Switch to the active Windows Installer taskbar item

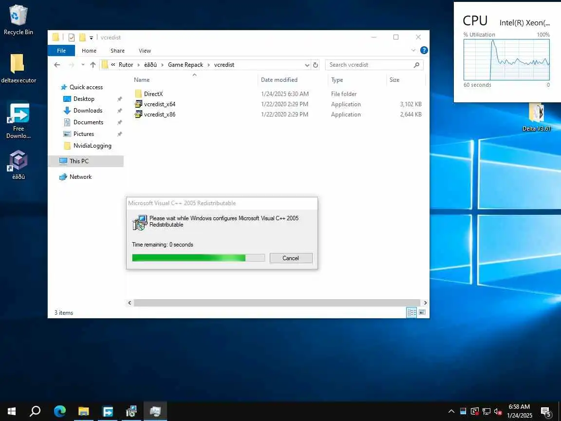click(155, 411)
